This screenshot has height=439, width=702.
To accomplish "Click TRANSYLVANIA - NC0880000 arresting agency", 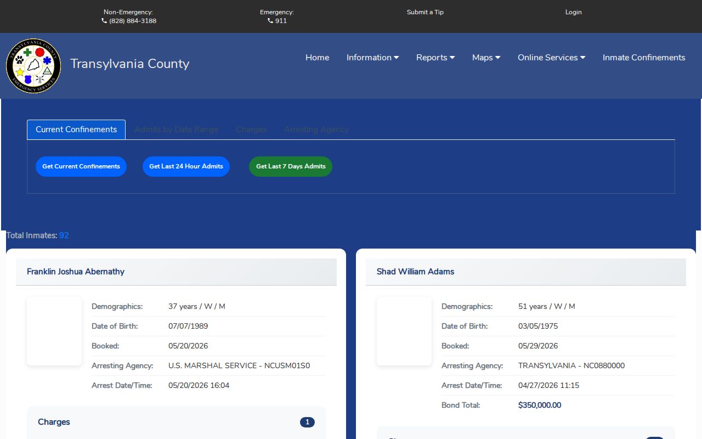I will coord(571,366).
